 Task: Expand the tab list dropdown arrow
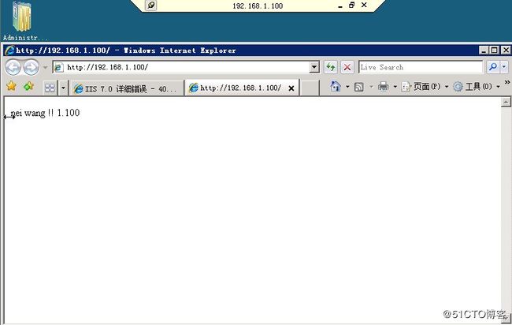pos(63,88)
